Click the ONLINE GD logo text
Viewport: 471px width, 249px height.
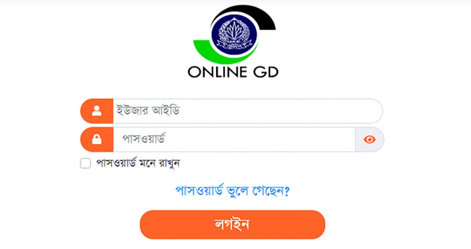click(x=233, y=72)
